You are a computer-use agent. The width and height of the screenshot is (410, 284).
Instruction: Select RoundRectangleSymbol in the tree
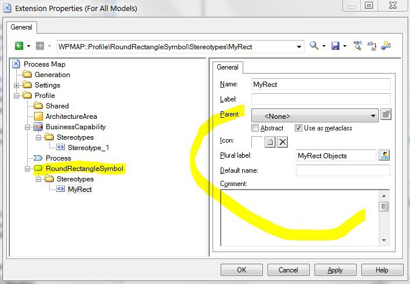85,169
